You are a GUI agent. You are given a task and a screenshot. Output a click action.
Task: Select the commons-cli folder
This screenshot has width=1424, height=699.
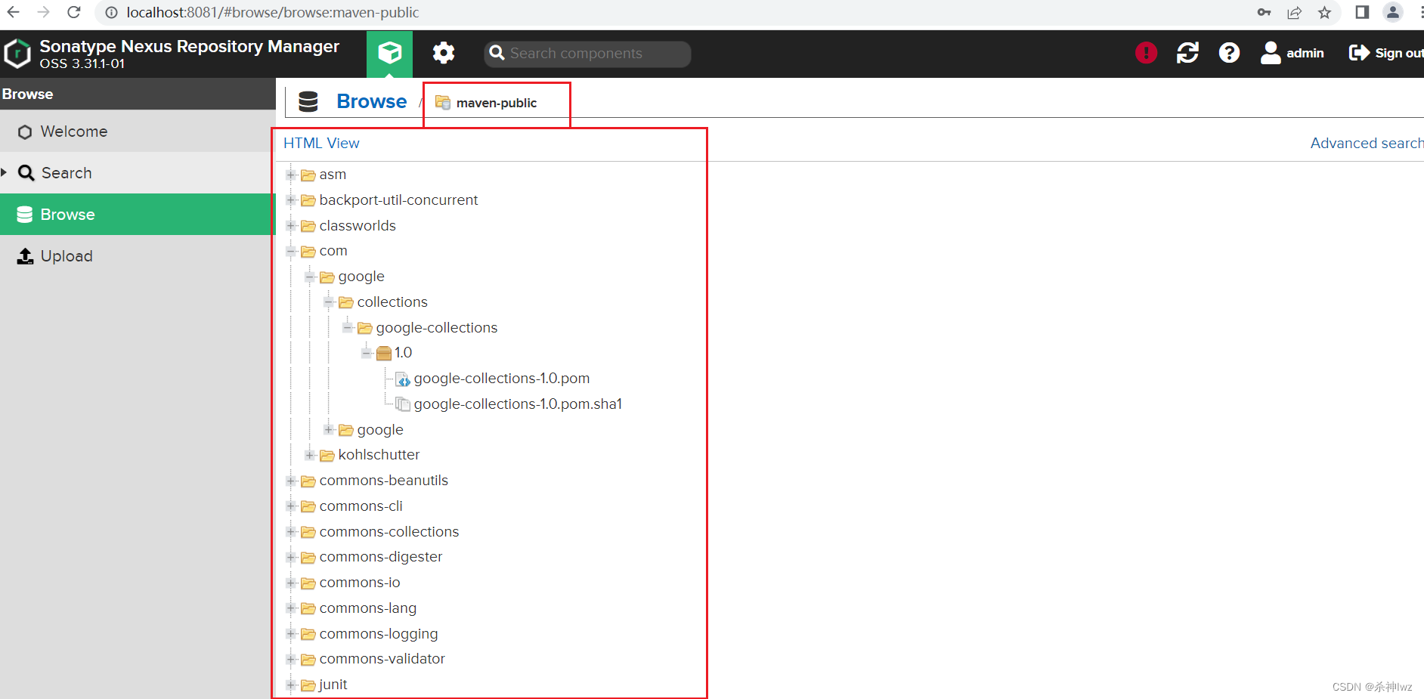(361, 506)
